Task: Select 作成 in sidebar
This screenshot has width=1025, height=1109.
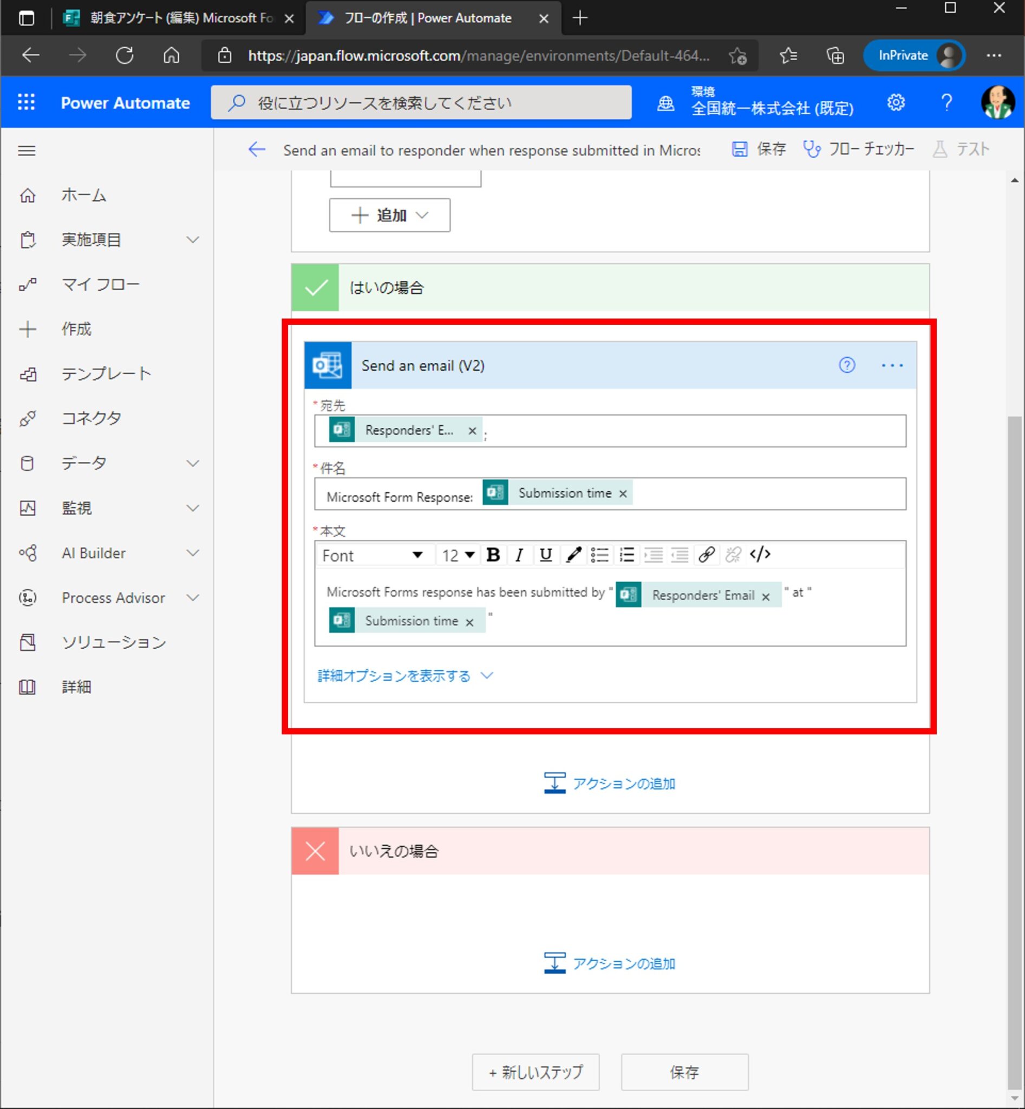Action: pos(76,329)
